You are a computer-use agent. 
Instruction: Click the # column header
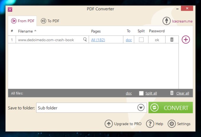(12, 31)
